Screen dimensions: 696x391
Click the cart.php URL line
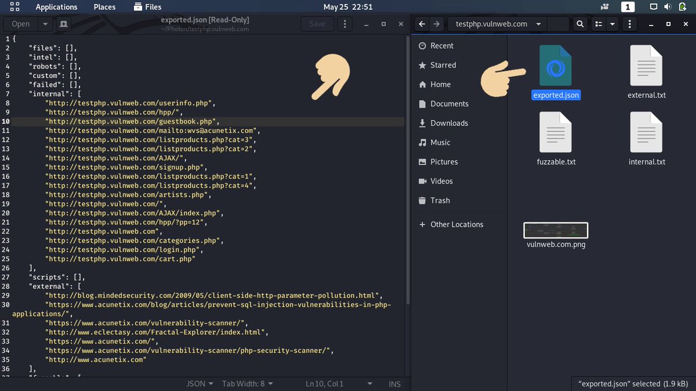pos(119,259)
